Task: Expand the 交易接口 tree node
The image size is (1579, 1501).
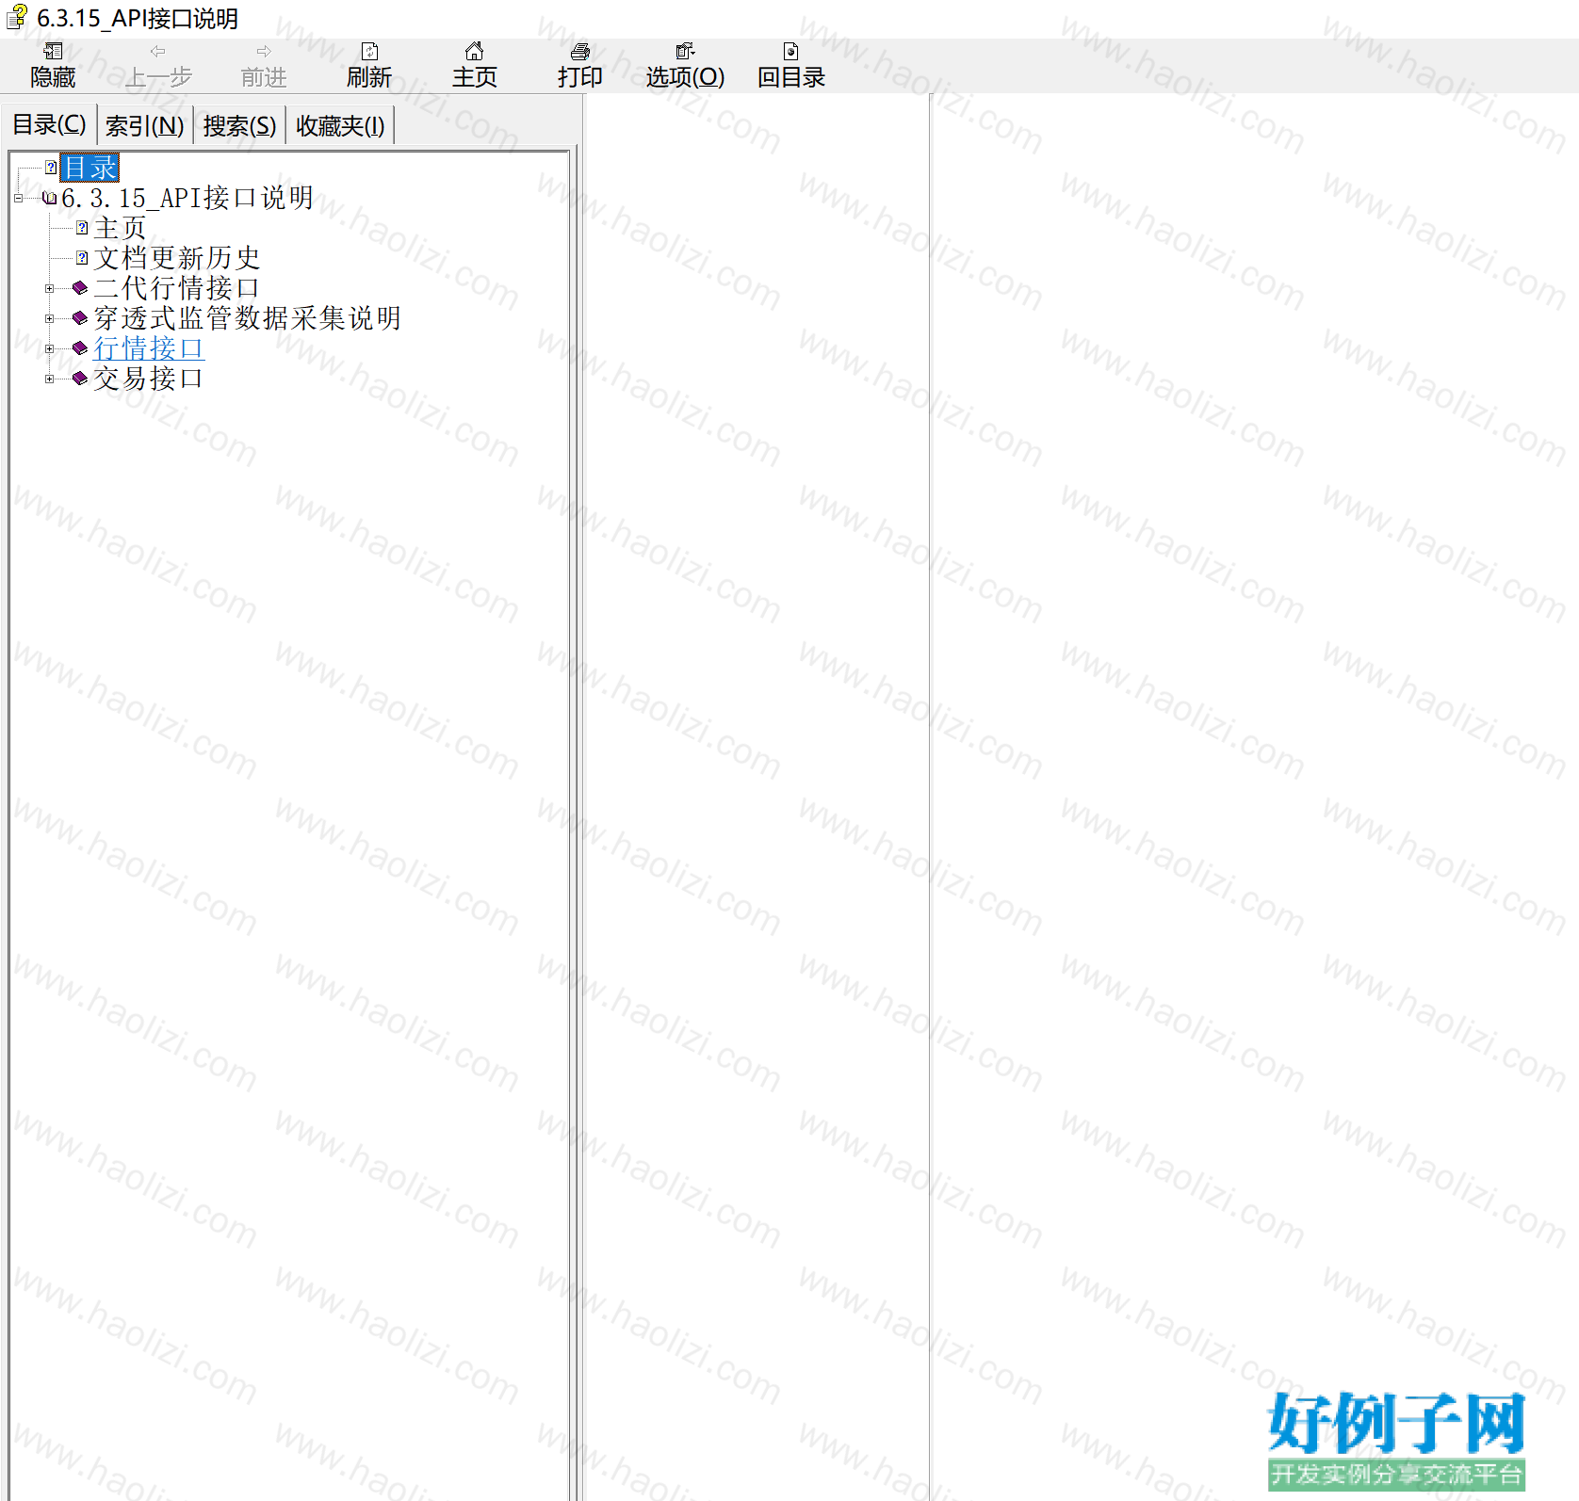Action: pos(49,379)
